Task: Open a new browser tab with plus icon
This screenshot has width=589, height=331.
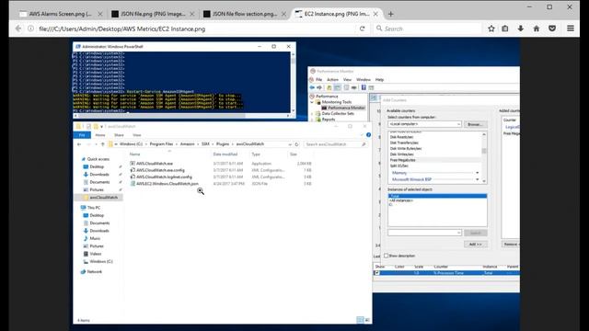Action: [x=390, y=14]
